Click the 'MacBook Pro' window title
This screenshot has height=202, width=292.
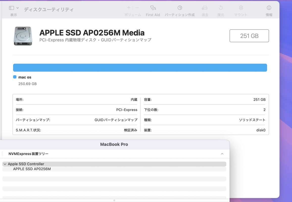pos(114,144)
